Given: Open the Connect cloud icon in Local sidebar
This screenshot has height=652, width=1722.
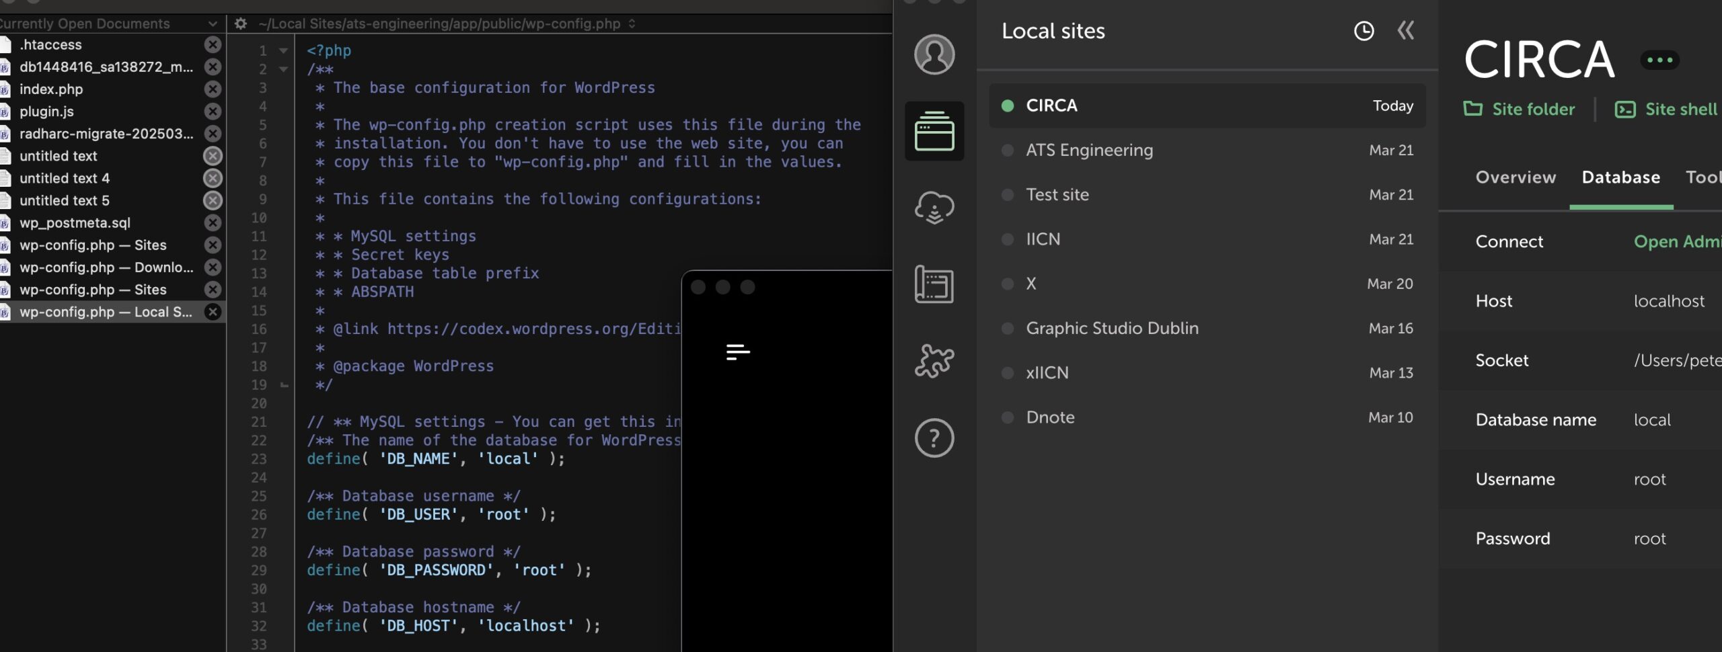Looking at the screenshot, I should tap(934, 208).
